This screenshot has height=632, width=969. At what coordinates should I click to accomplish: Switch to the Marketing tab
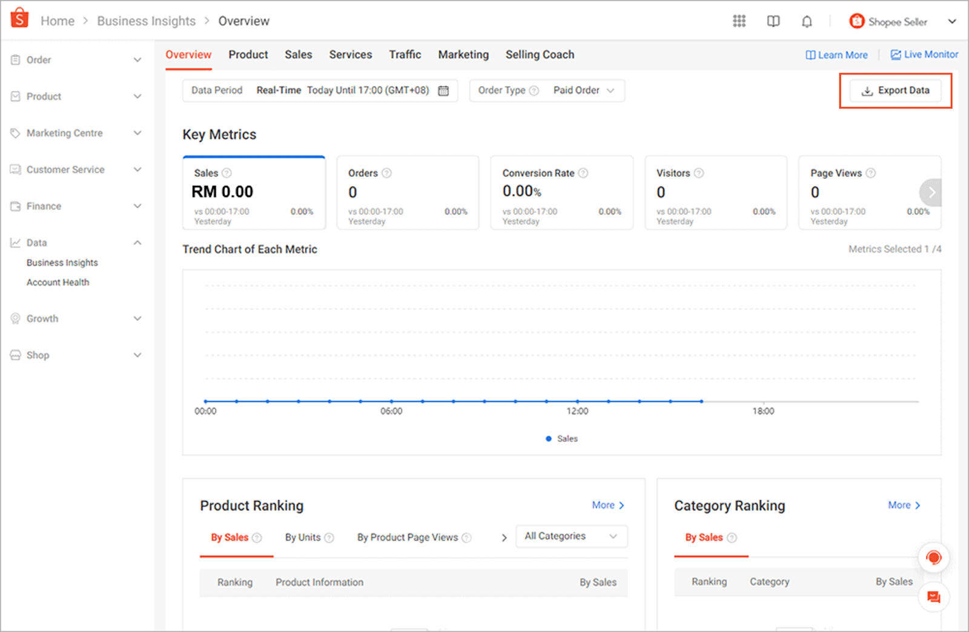(463, 54)
